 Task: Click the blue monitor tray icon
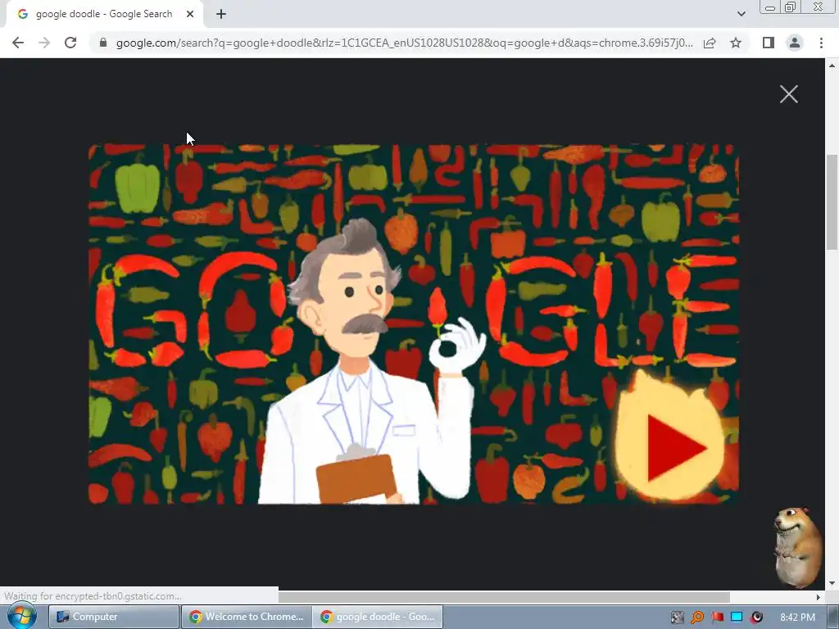click(x=737, y=618)
